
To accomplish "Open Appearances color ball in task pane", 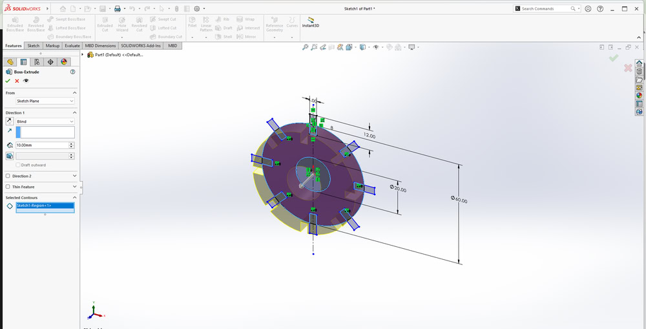I will (639, 95).
